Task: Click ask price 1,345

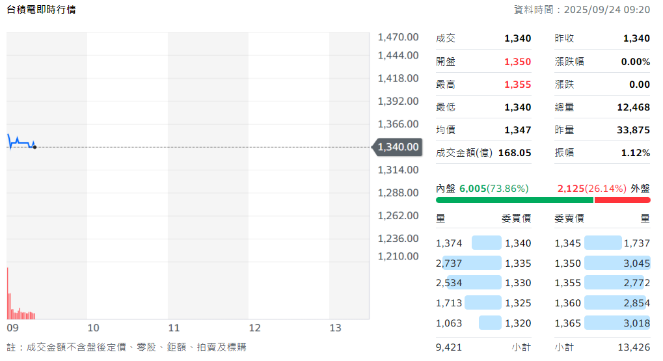Action: (568, 243)
